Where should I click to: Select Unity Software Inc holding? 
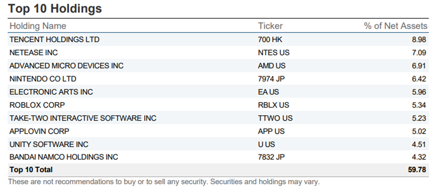coord(49,144)
